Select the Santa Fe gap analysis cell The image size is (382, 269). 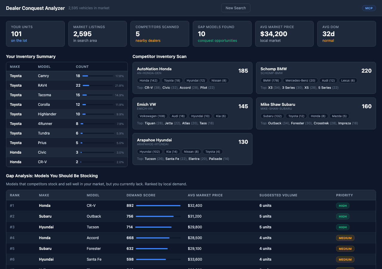pyautogui.click(x=94, y=259)
